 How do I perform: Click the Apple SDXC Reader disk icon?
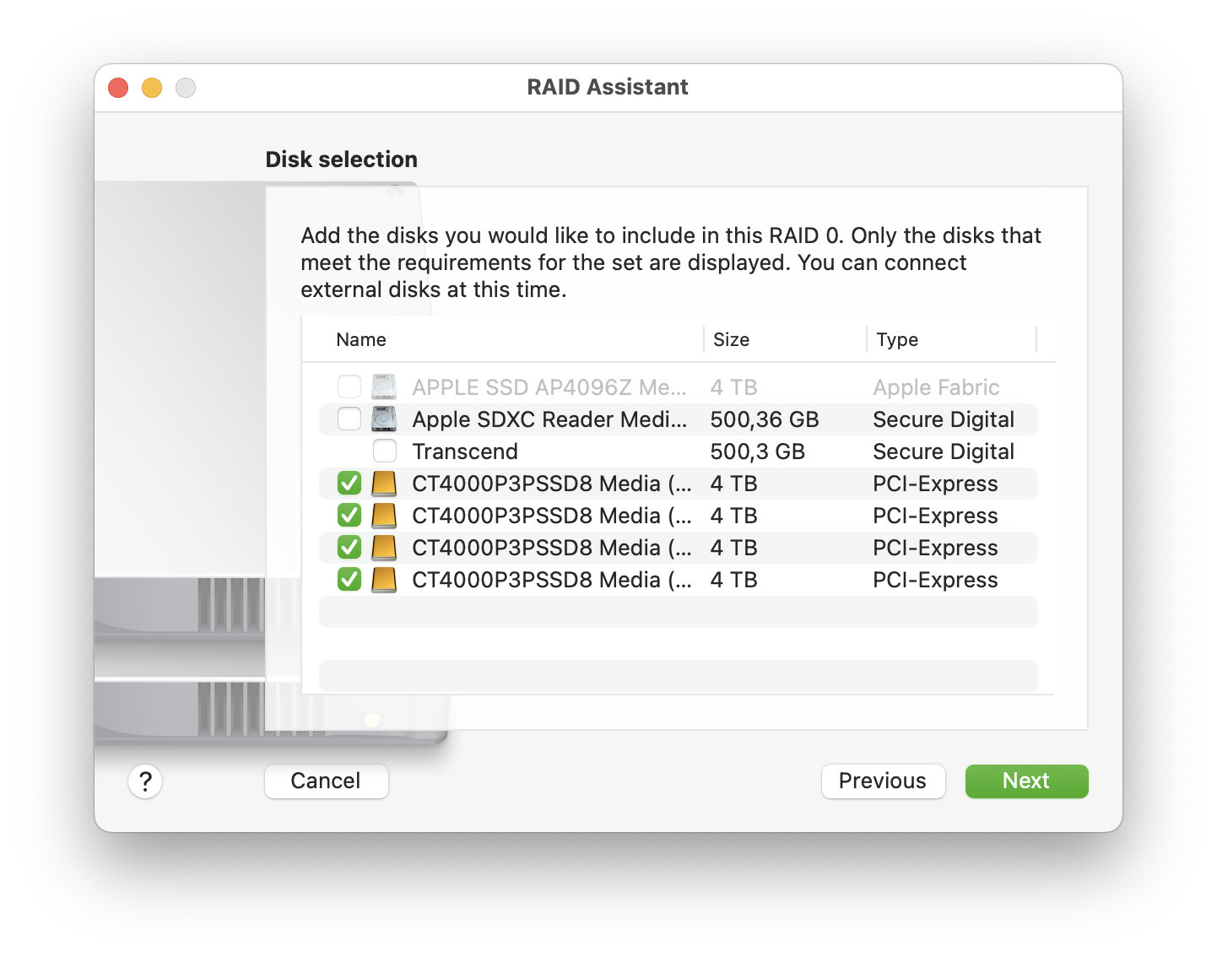(384, 419)
